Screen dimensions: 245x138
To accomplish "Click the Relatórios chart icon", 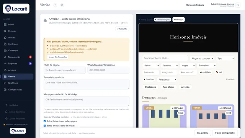I will pos(5,83).
